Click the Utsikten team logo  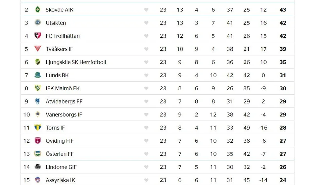click(38, 22)
